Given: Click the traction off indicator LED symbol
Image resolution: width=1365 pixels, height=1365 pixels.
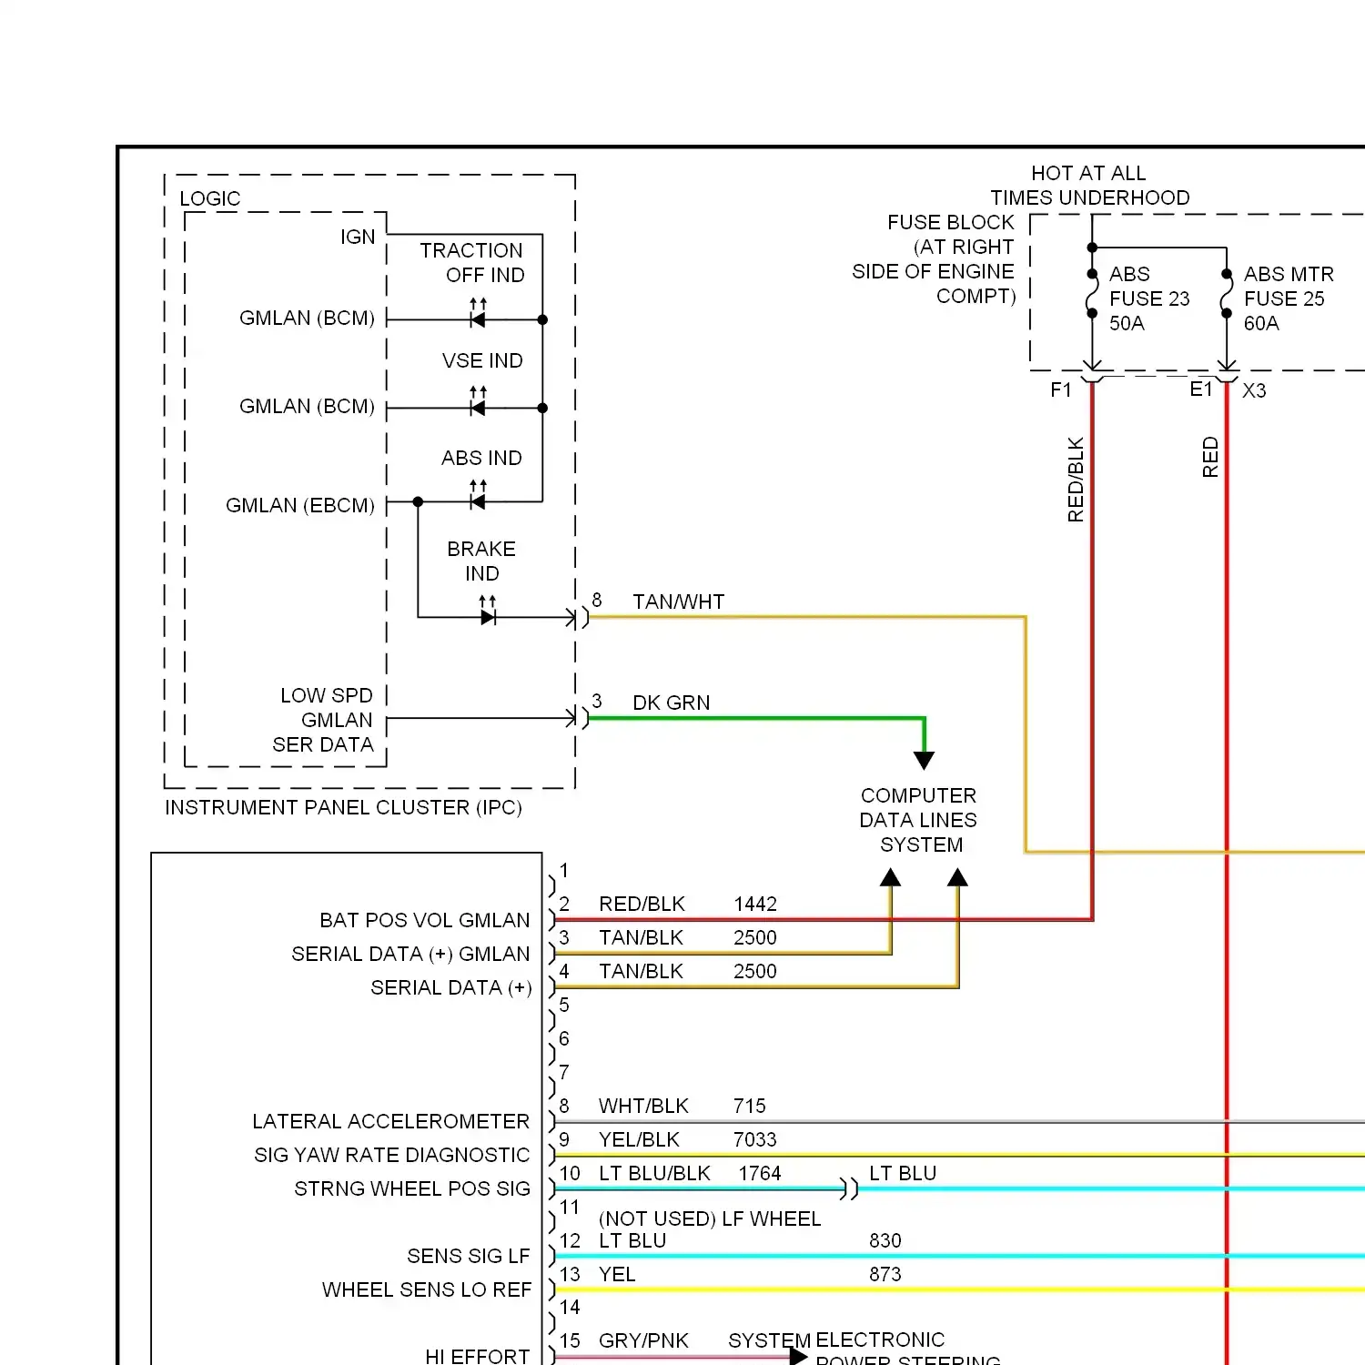Looking at the screenshot, I should point(478,313).
